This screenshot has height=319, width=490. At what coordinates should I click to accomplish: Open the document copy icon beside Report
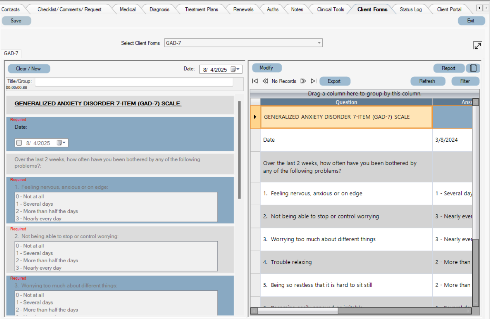coord(473,68)
